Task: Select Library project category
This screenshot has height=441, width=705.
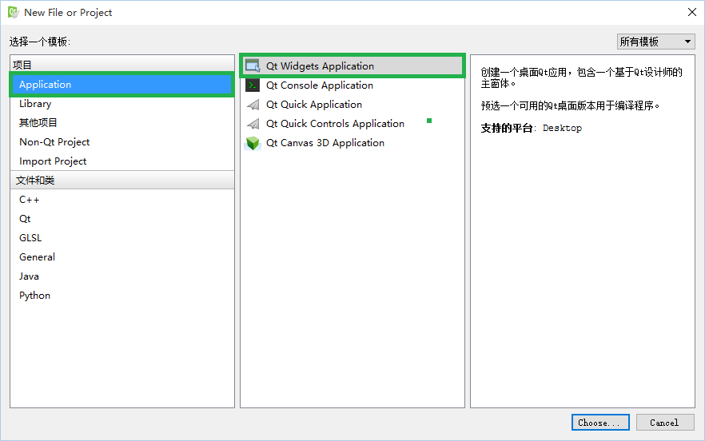Action: pos(121,104)
